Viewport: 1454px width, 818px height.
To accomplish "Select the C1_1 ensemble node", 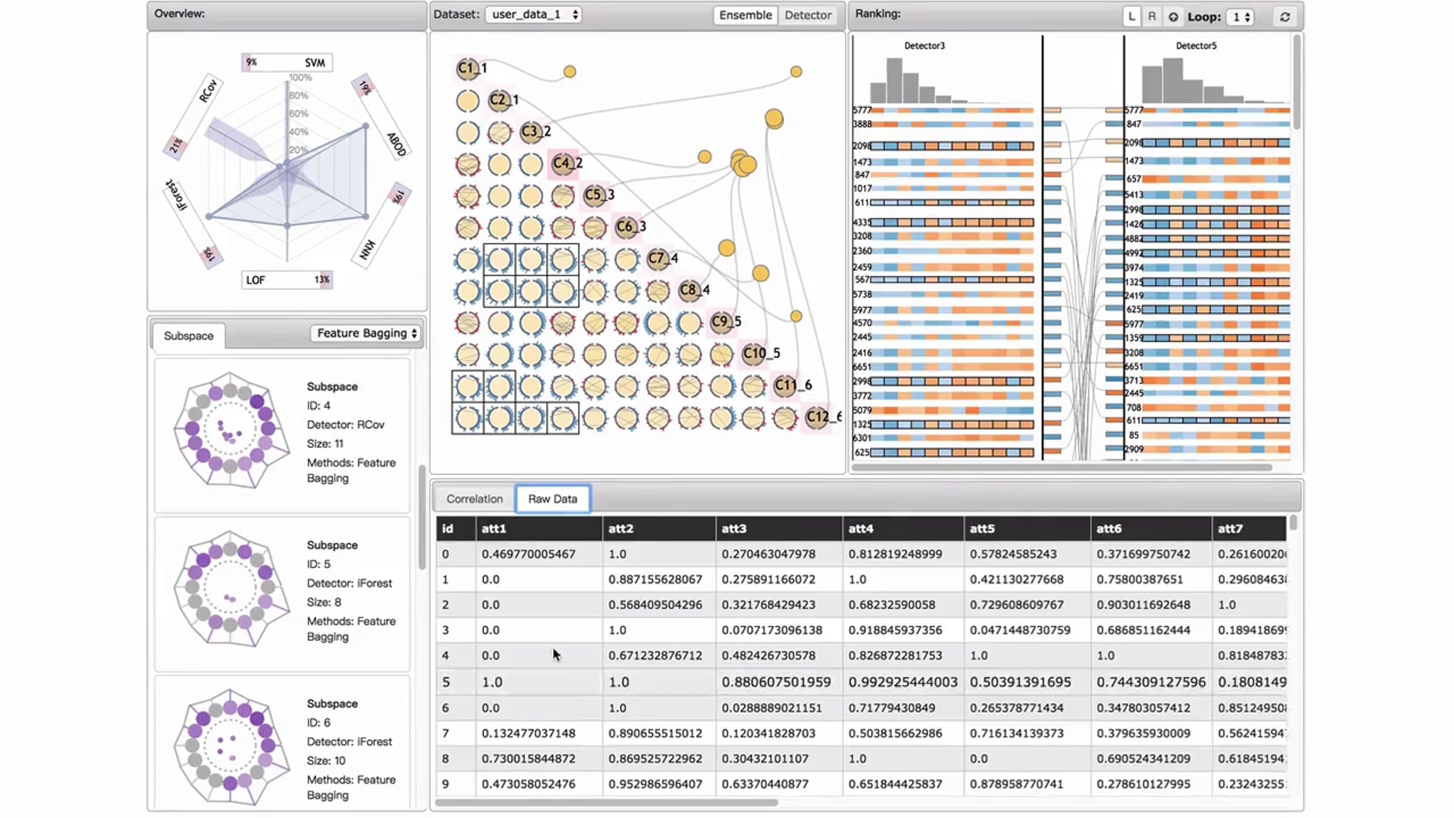I will coord(467,68).
